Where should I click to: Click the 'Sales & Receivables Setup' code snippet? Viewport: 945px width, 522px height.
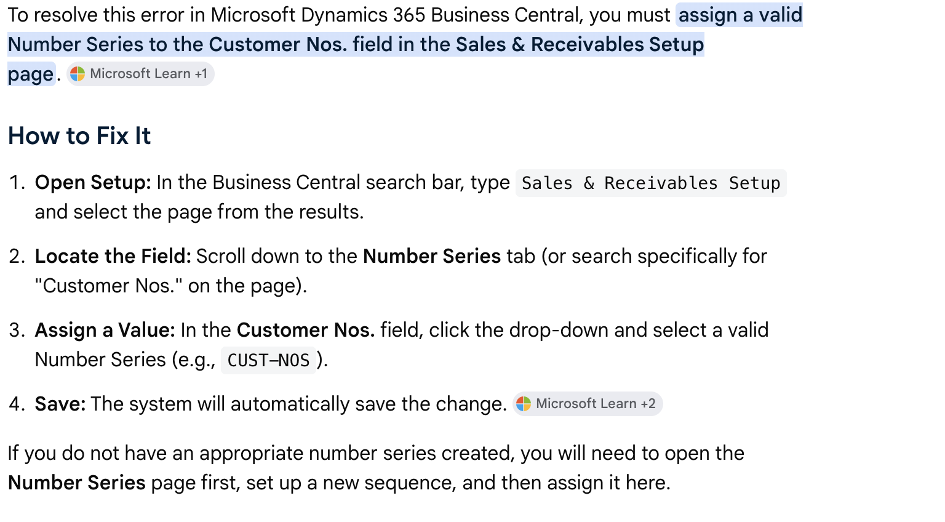click(x=651, y=183)
